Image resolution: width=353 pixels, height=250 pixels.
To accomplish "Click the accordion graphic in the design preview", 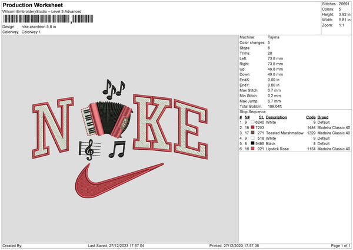I will (106, 119).
